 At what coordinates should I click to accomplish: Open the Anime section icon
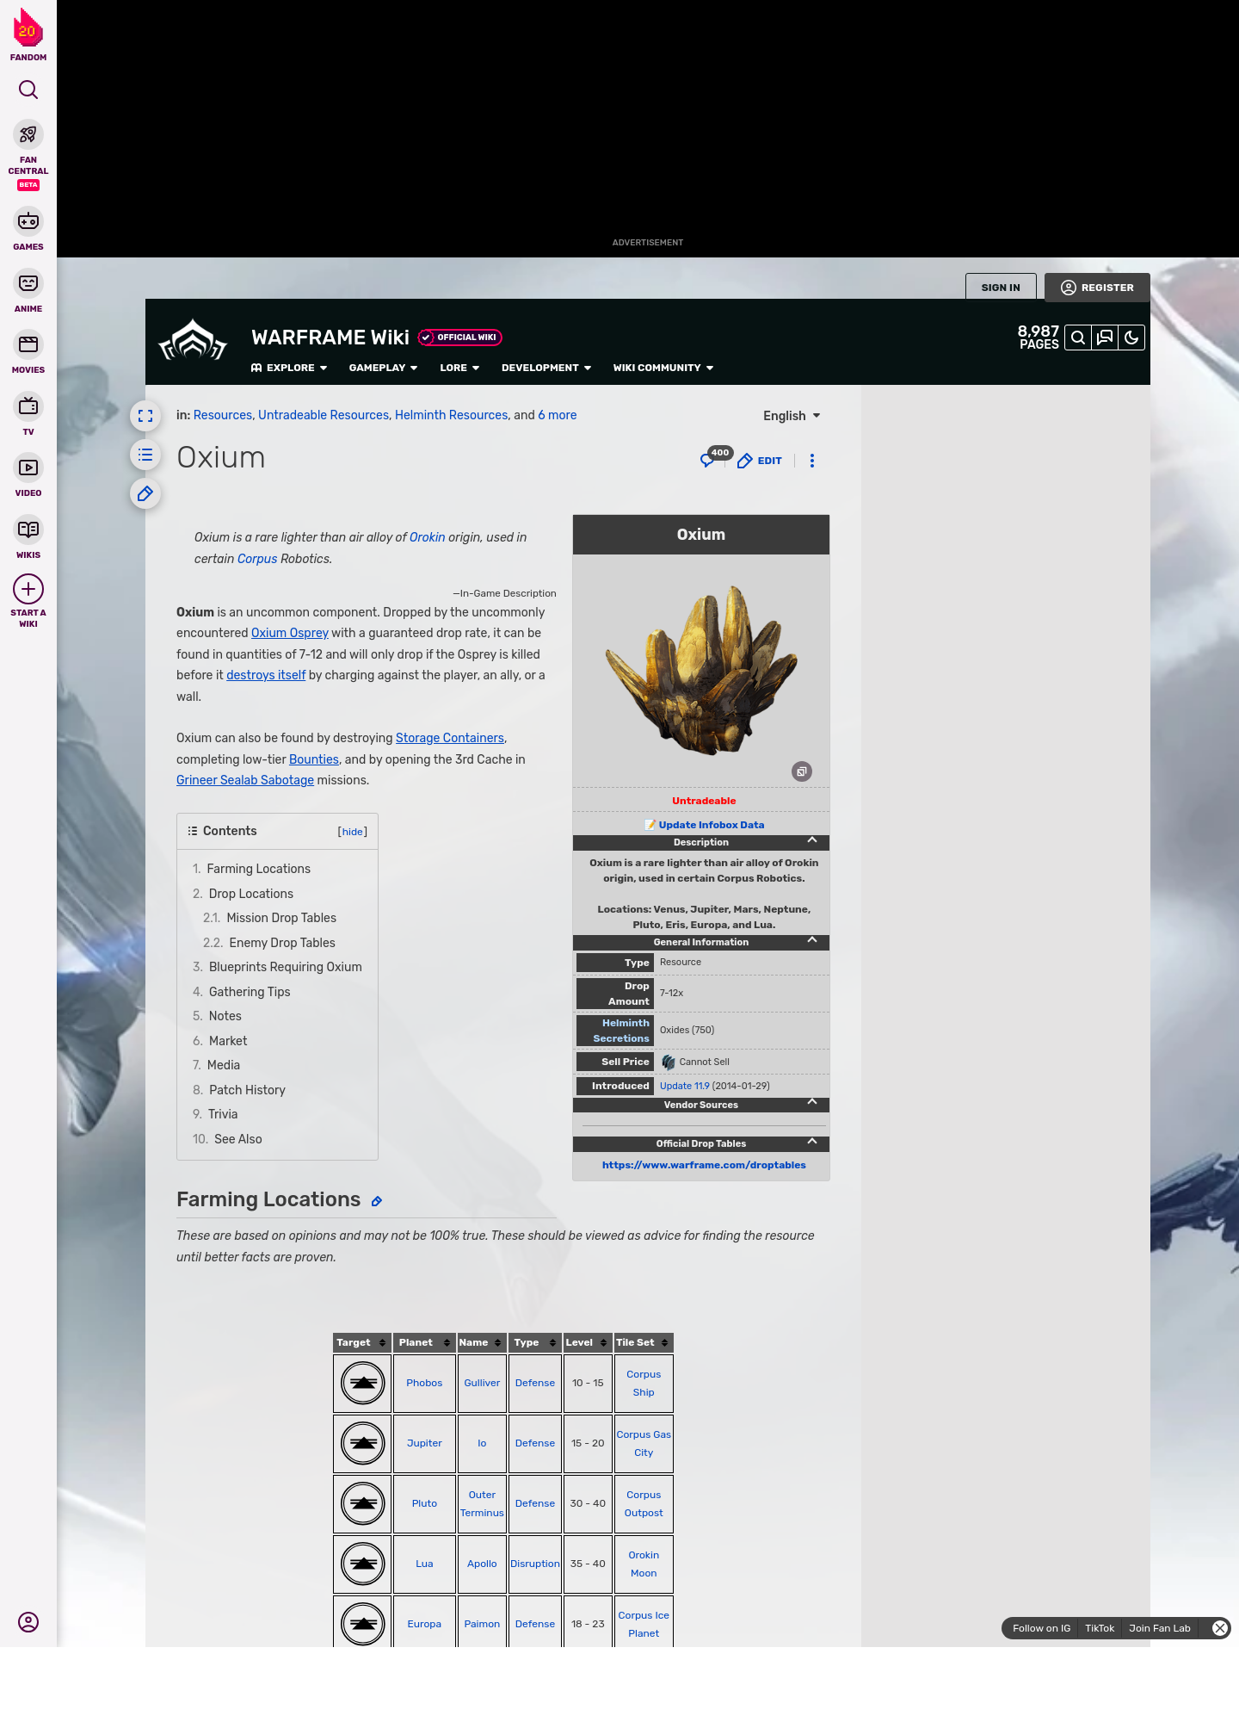point(28,283)
